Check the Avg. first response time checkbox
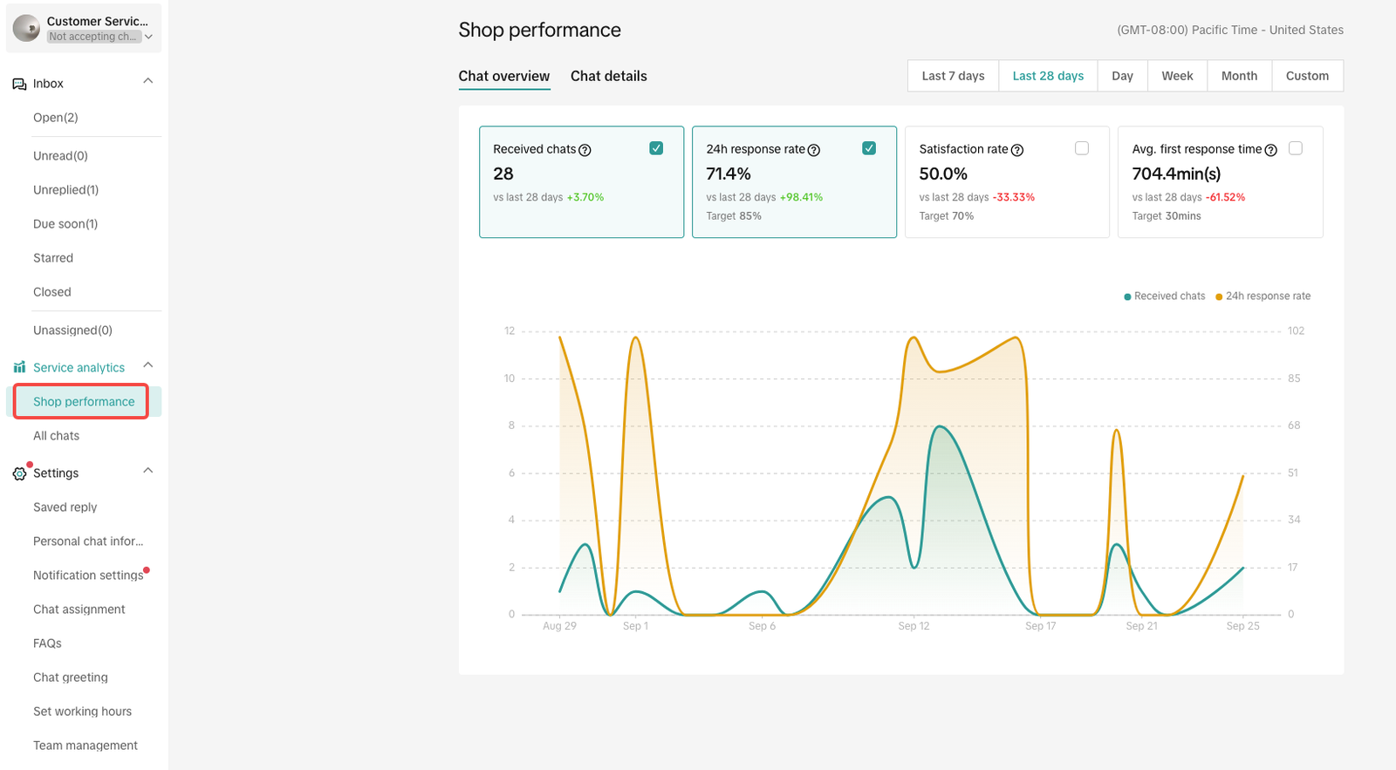This screenshot has height=770, width=1396. tap(1296, 148)
